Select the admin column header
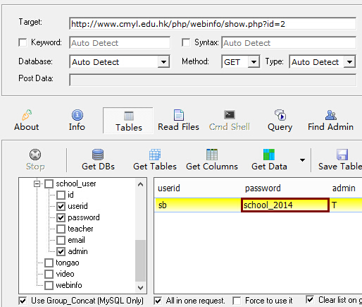The width and height of the screenshot is (362, 307). (x=344, y=188)
